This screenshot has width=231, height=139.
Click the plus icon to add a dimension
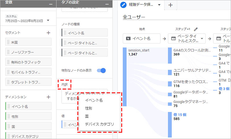[48, 97]
